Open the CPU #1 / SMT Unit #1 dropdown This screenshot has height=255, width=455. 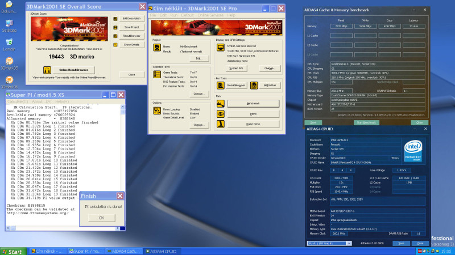[x=329, y=244]
